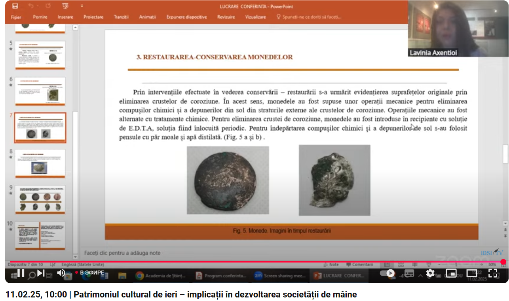
Task: Enter fullscreen video mode
Action: coord(493,273)
